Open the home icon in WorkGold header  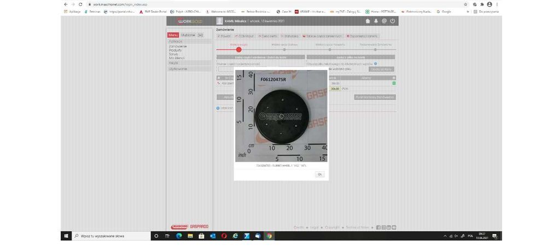pos(368,21)
